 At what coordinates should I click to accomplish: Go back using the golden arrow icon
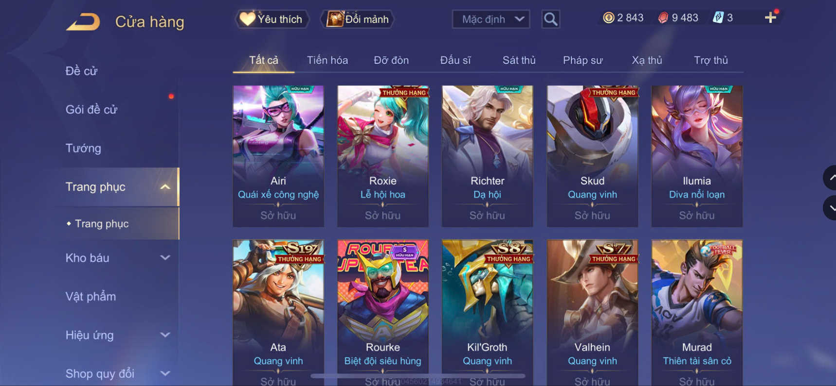83,22
